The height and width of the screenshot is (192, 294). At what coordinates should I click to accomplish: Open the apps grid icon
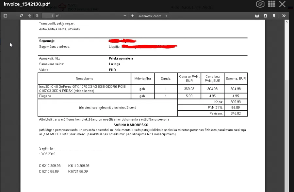coord(271,4)
